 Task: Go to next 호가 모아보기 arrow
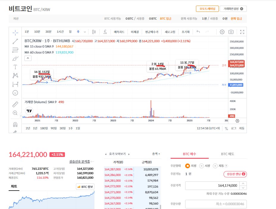coord(129,154)
